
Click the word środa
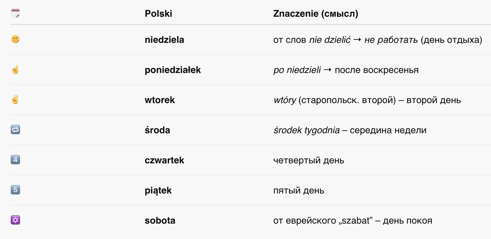click(x=157, y=130)
